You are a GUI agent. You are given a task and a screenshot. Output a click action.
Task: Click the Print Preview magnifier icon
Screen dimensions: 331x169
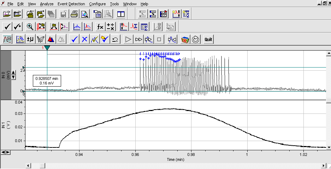point(84,14)
